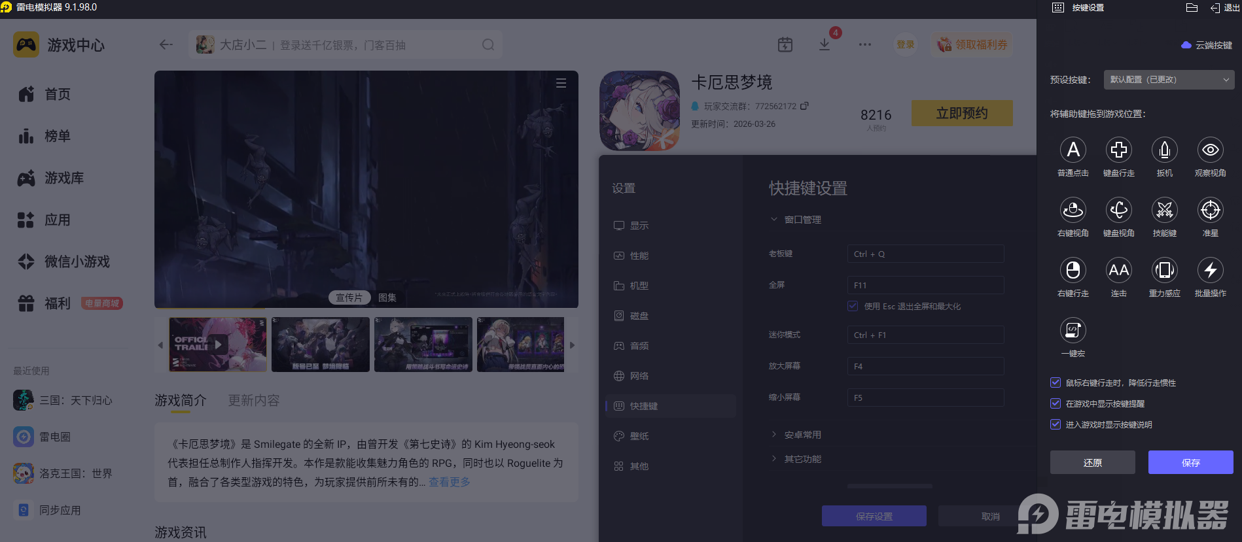Viewport: 1242px width, 542px height.
Task: Select the 重力感应 gravity sensor icon
Action: (1164, 271)
